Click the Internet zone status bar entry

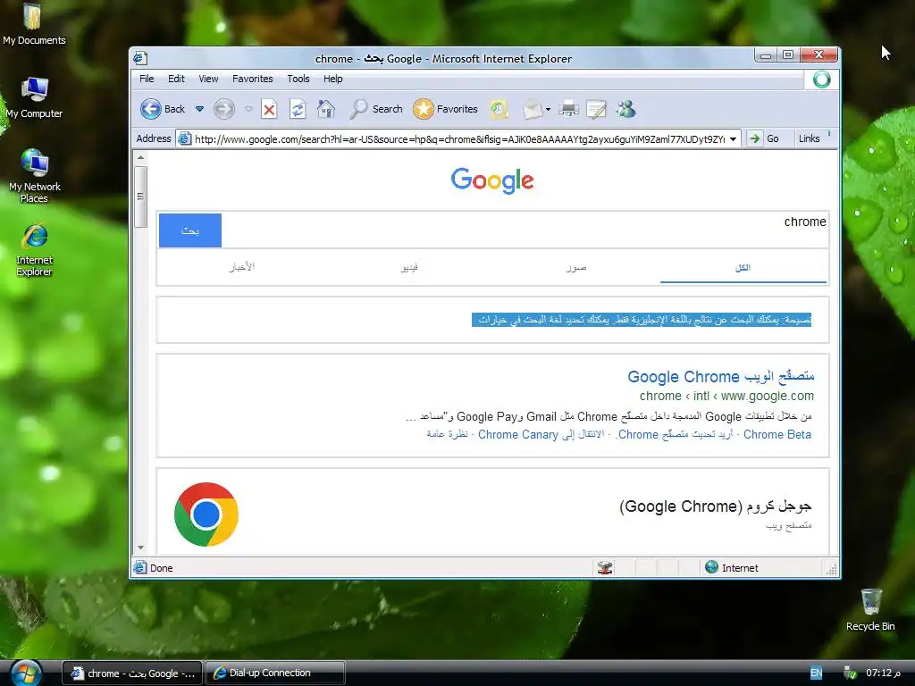tap(732, 567)
